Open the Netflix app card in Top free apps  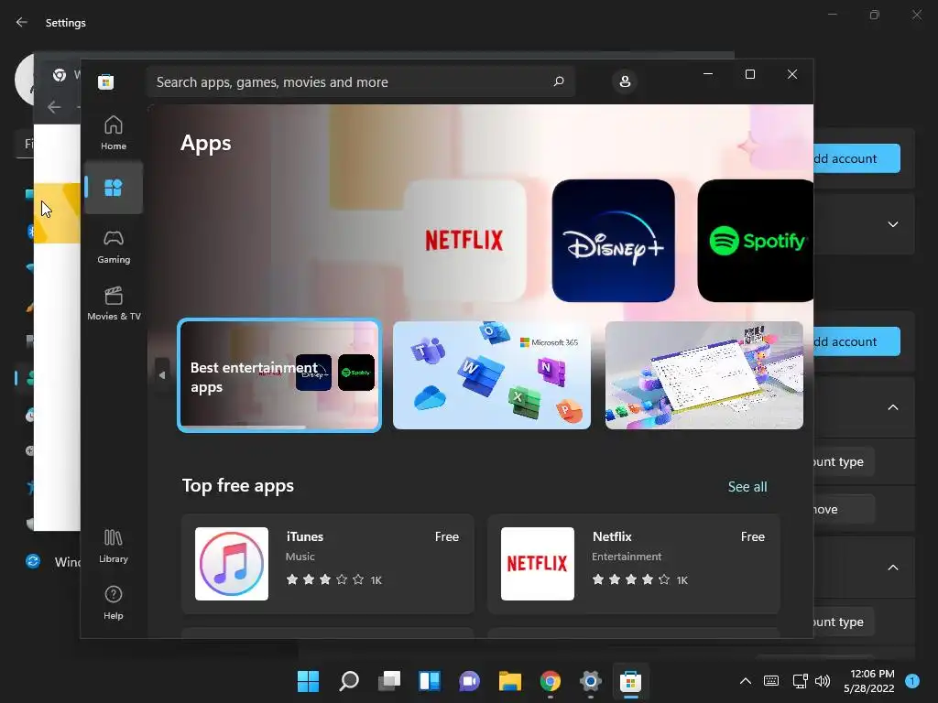pyautogui.click(x=634, y=564)
